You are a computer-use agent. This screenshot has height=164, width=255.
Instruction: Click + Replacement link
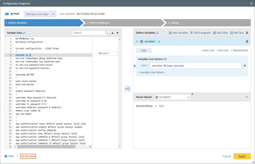[x=239, y=50]
